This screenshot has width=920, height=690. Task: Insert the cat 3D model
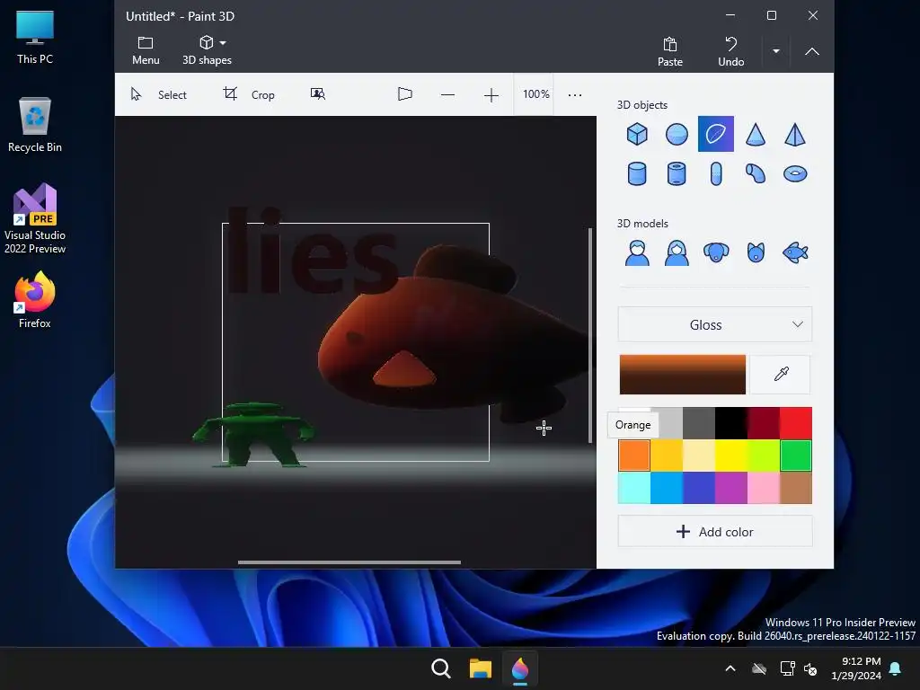(x=756, y=252)
